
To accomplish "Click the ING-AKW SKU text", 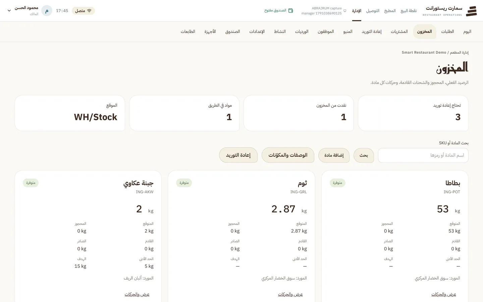I will coord(145,192).
